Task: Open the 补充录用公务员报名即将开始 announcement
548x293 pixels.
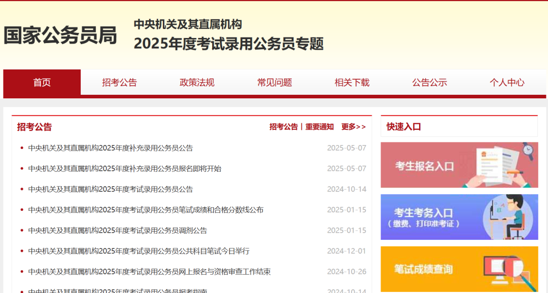Action: (125, 169)
